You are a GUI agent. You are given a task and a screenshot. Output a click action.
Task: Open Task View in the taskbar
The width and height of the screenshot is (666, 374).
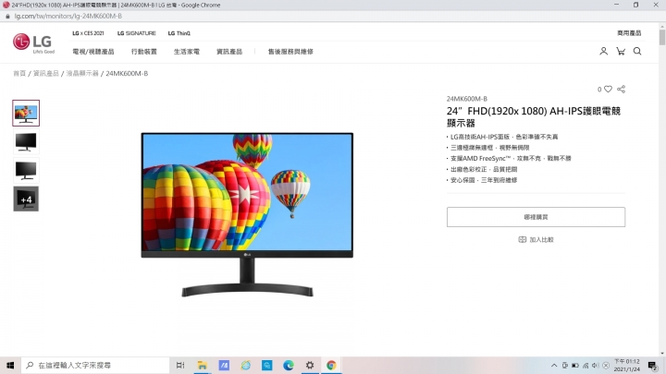coord(180,365)
